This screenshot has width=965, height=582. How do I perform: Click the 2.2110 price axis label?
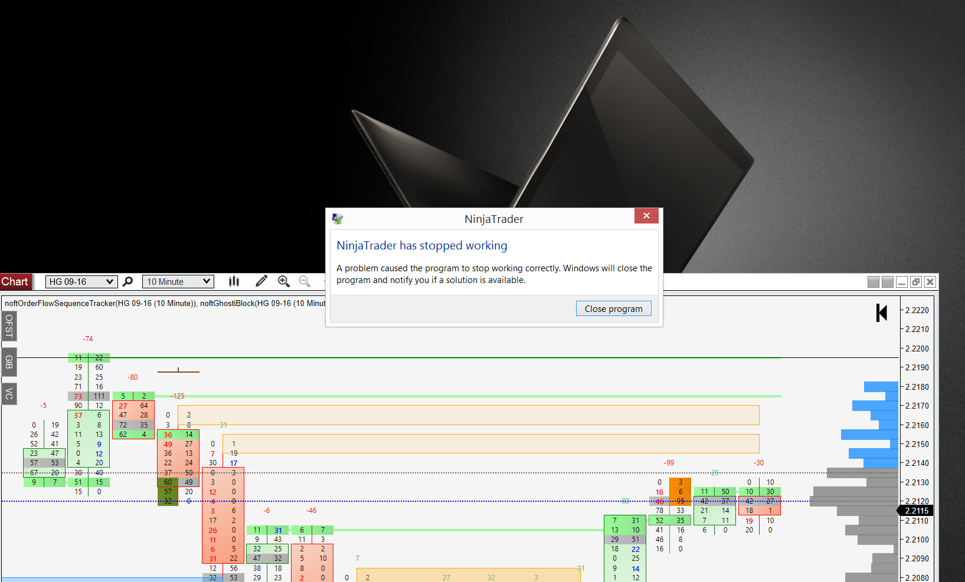pos(917,521)
